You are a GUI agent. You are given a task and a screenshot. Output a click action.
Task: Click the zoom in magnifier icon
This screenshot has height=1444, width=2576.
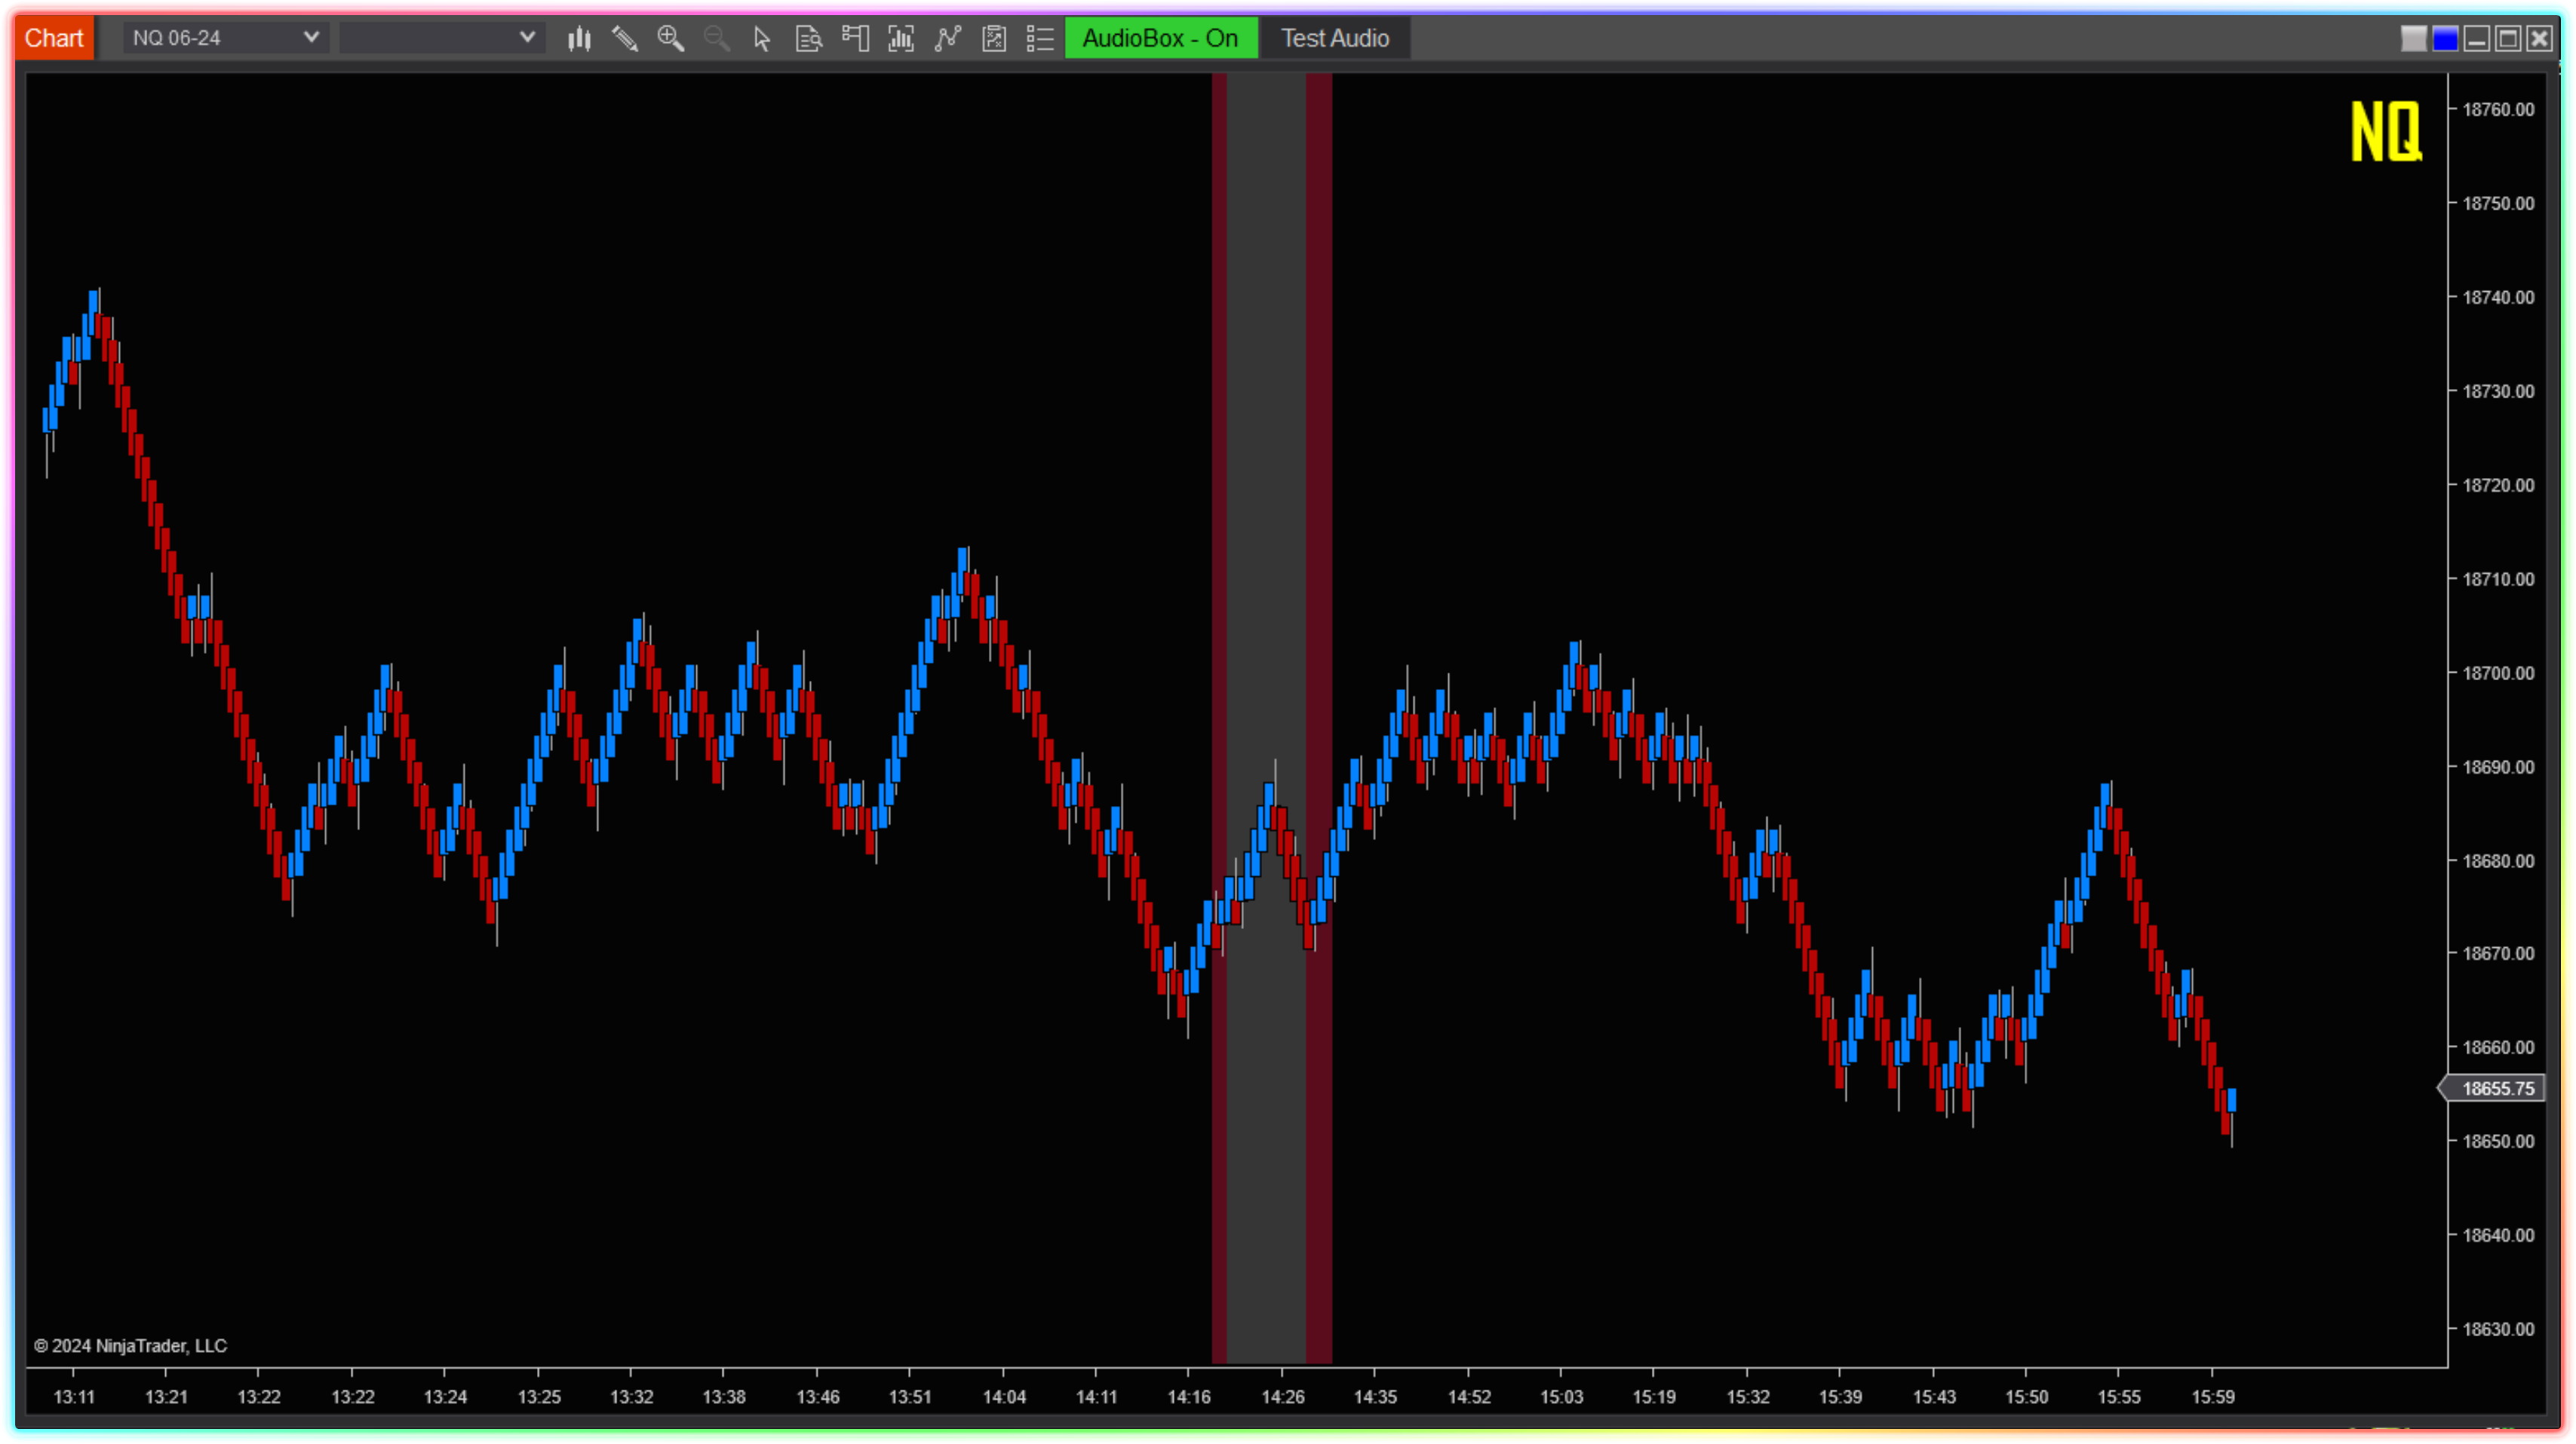pyautogui.click(x=670, y=39)
